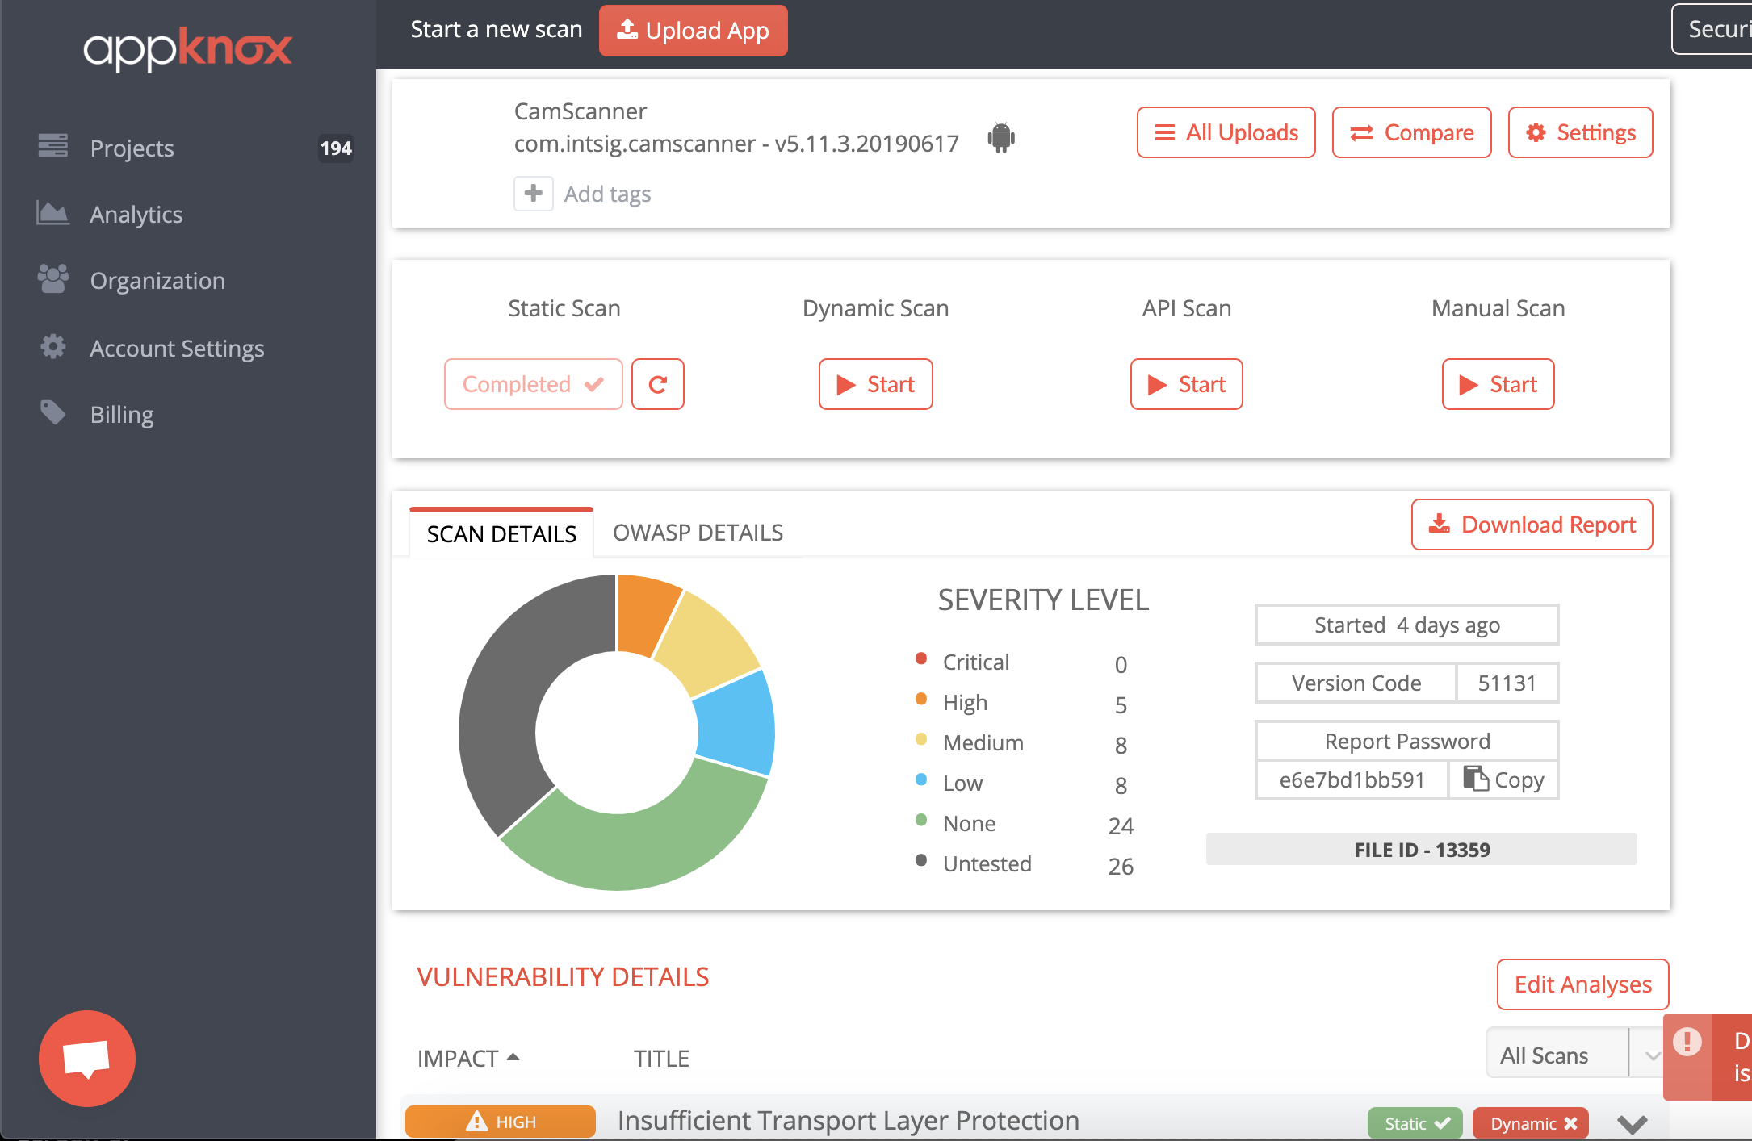
Task: Go to Billing in the sidebar
Action: click(x=121, y=414)
